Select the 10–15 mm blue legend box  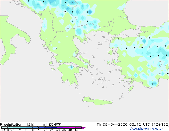click(x=35, y=128)
